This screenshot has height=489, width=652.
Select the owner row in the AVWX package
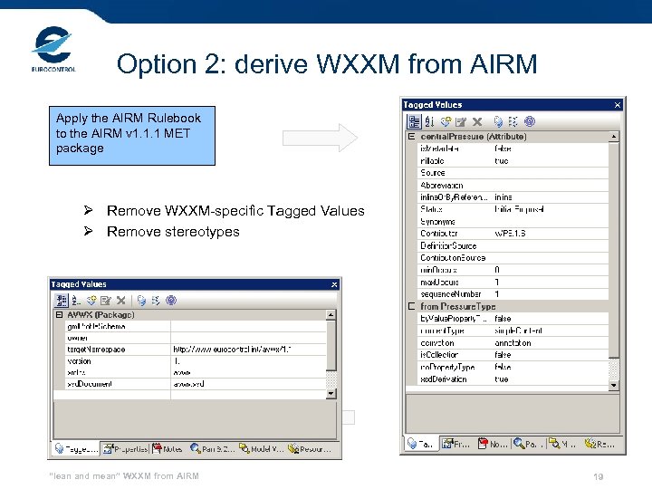pos(196,338)
